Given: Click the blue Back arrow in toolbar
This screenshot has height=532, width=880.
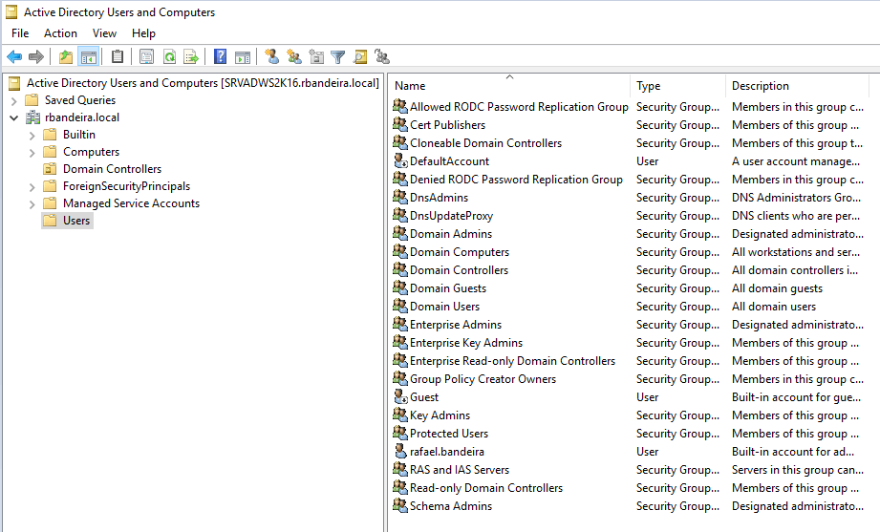Looking at the screenshot, I should tap(14, 56).
